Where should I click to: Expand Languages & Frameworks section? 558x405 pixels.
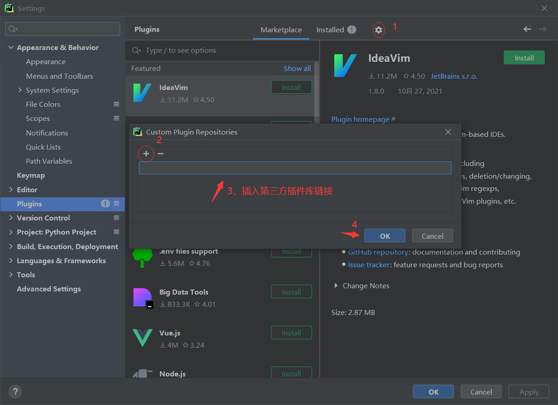click(11, 261)
